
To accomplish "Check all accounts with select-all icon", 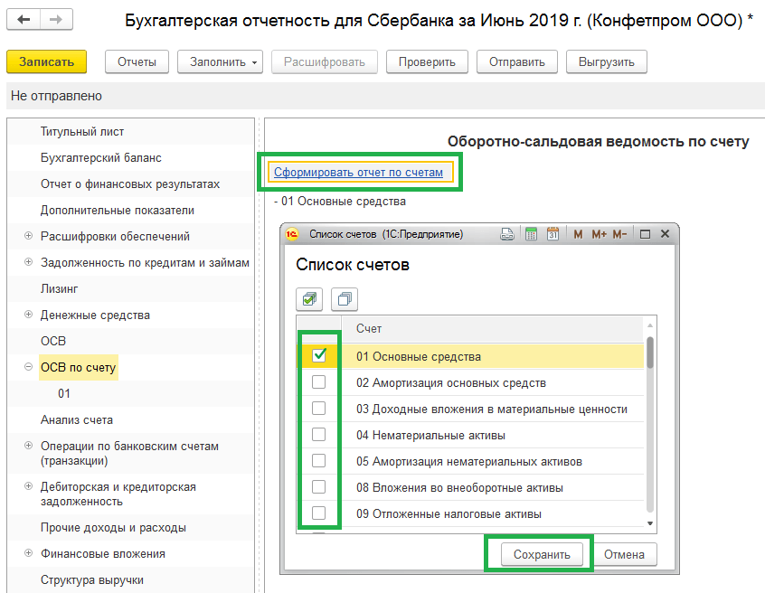I will point(309,298).
